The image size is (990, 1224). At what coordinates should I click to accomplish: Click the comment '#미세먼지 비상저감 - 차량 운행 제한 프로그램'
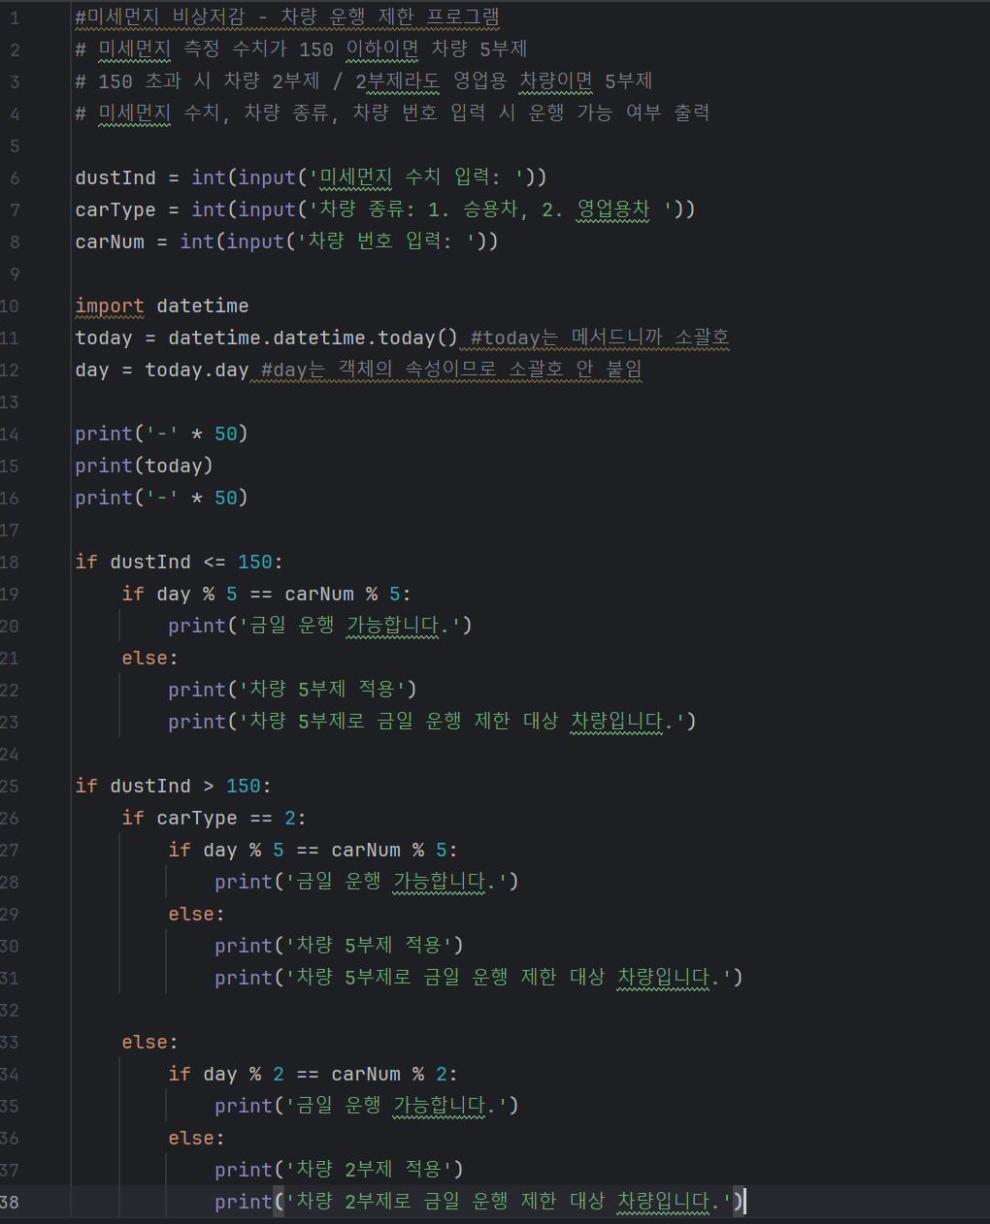[x=287, y=16]
